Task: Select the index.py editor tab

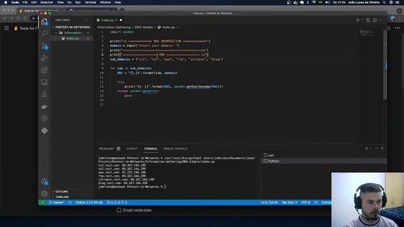Action: pyautogui.click(x=109, y=20)
